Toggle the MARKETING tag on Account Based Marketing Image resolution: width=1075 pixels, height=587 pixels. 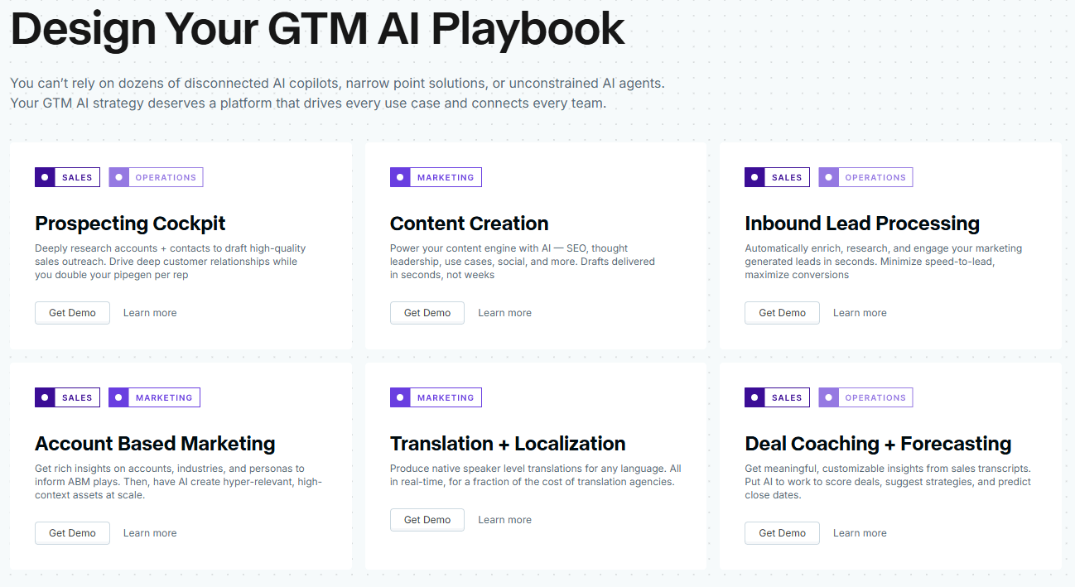pos(154,397)
